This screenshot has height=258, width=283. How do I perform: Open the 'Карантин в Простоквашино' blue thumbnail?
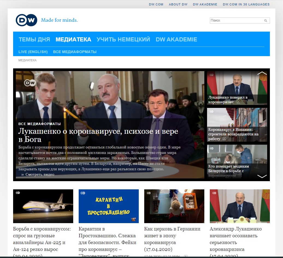[x=109, y=206]
